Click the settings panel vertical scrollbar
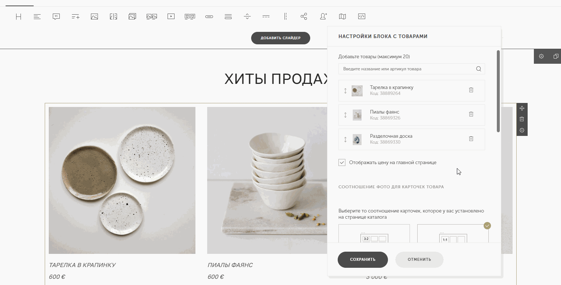Screen dimensions: 561x285 [x=498, y=91]
